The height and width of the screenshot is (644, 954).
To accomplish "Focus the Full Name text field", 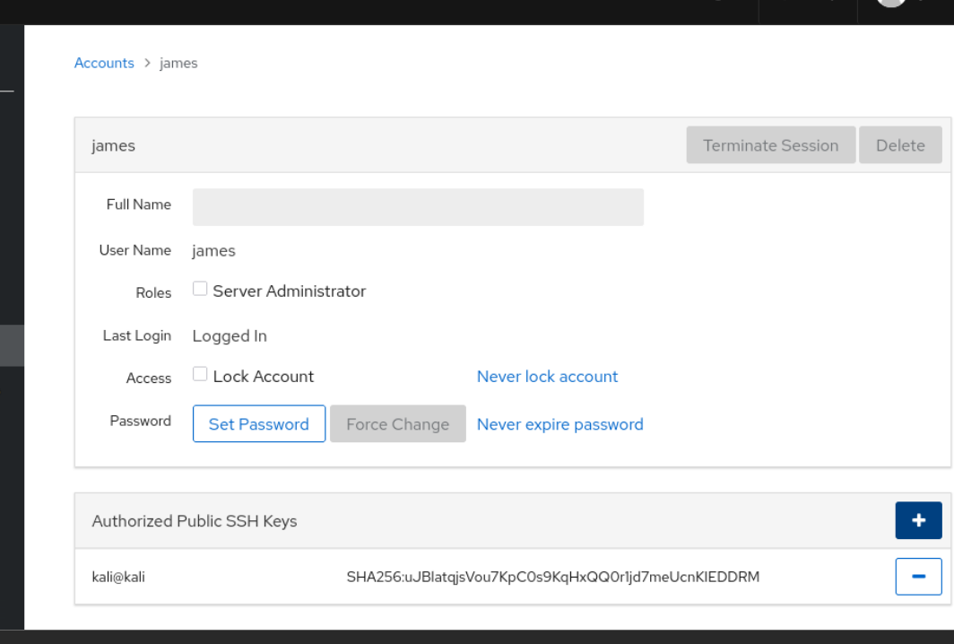I will (x=418, y=207).
